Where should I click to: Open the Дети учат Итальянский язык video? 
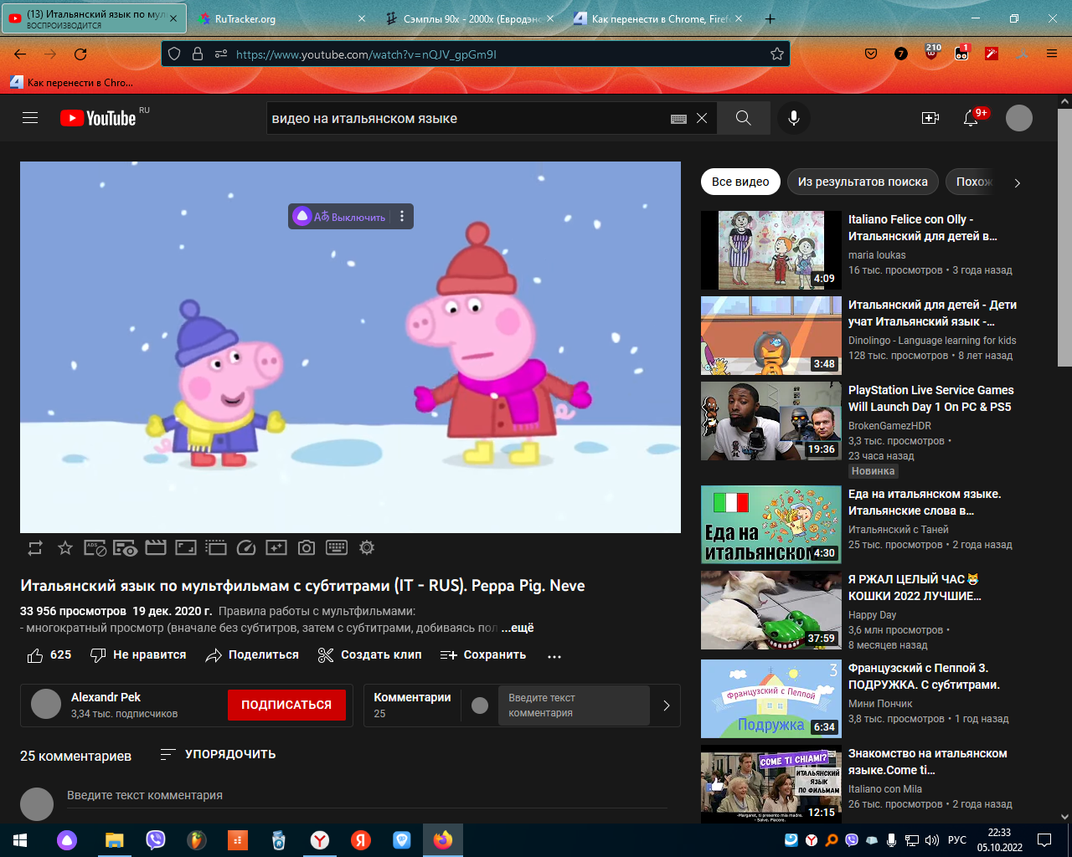771,336
